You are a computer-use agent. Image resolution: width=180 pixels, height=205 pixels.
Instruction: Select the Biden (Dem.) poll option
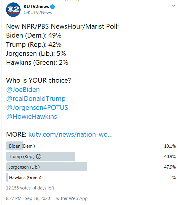point(91,146)
